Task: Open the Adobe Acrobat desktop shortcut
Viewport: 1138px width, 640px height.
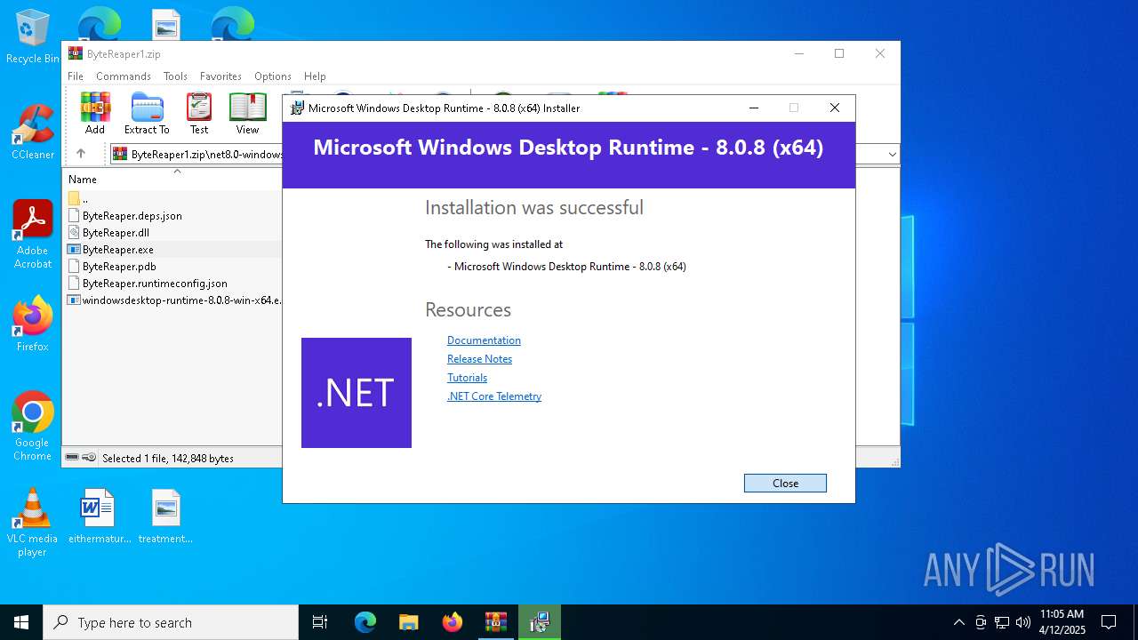Action: [33, 234]
